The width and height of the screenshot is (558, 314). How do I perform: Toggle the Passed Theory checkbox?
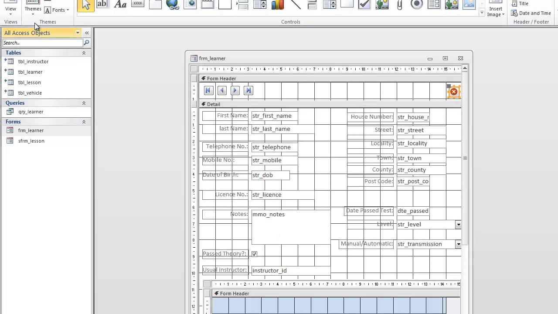tap(254, 254)
